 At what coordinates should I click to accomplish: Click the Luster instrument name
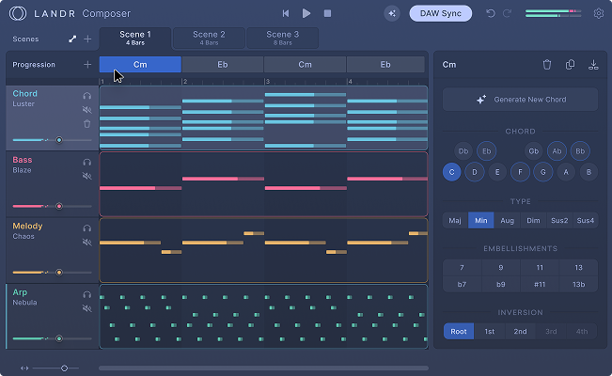(24, 103)
